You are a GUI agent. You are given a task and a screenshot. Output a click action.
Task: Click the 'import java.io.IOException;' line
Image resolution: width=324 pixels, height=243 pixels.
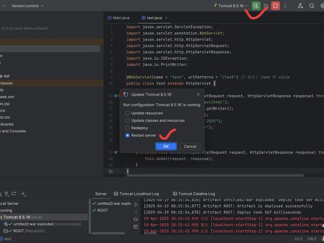tap(157, 58)
